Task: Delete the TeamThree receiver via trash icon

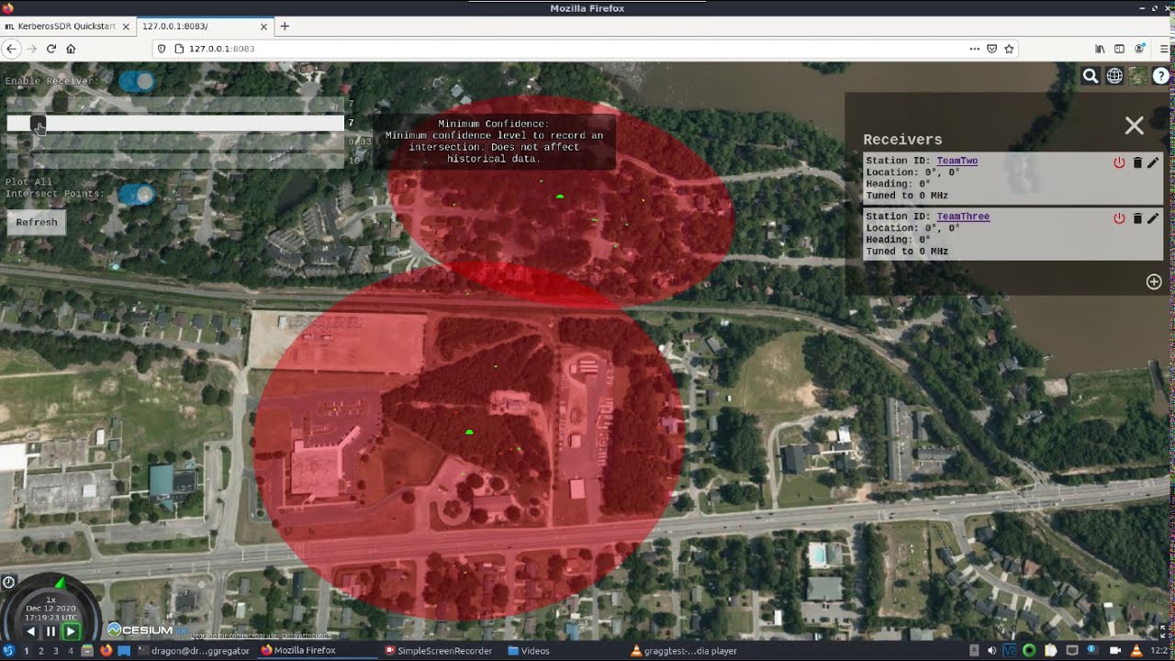Action: pos(1137,218)
